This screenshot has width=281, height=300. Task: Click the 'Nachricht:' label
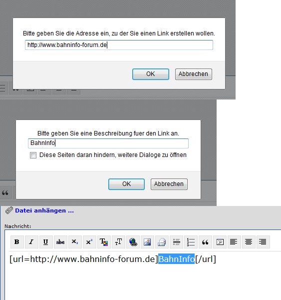click(18, 226)
